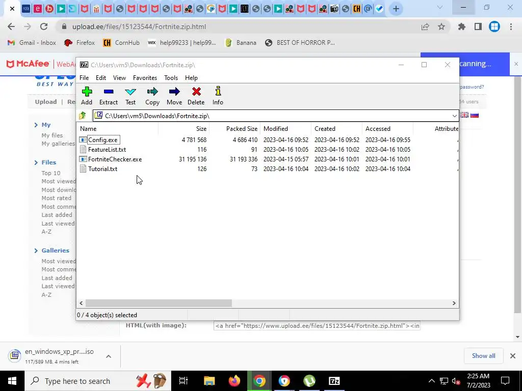Click the Upload link on upload.ee page

45,102
